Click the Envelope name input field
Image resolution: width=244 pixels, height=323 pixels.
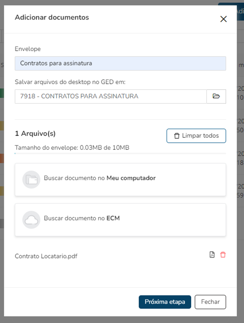(x=120, y=63)
